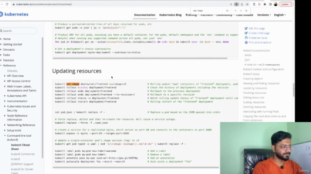Click Create child page link
311x174 pixels.
pyautogui.click(x=257, y=33)
